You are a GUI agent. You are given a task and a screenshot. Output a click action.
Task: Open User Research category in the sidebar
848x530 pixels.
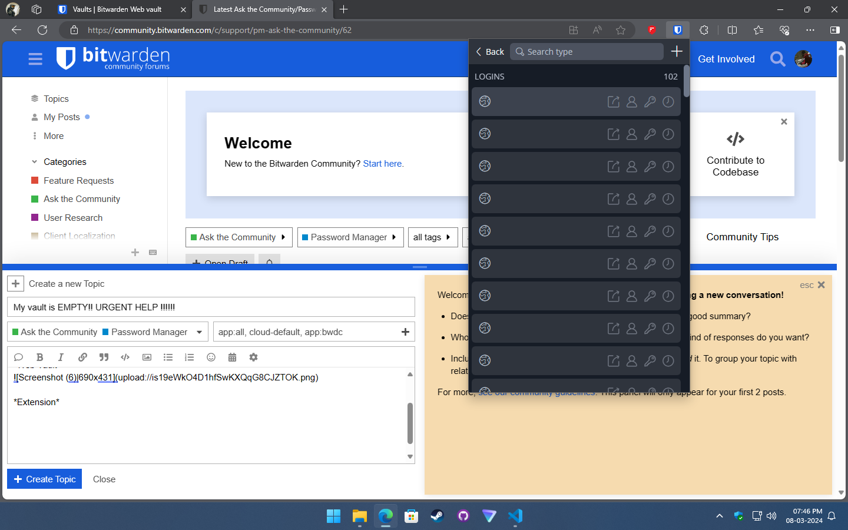[x=72, y=218]
